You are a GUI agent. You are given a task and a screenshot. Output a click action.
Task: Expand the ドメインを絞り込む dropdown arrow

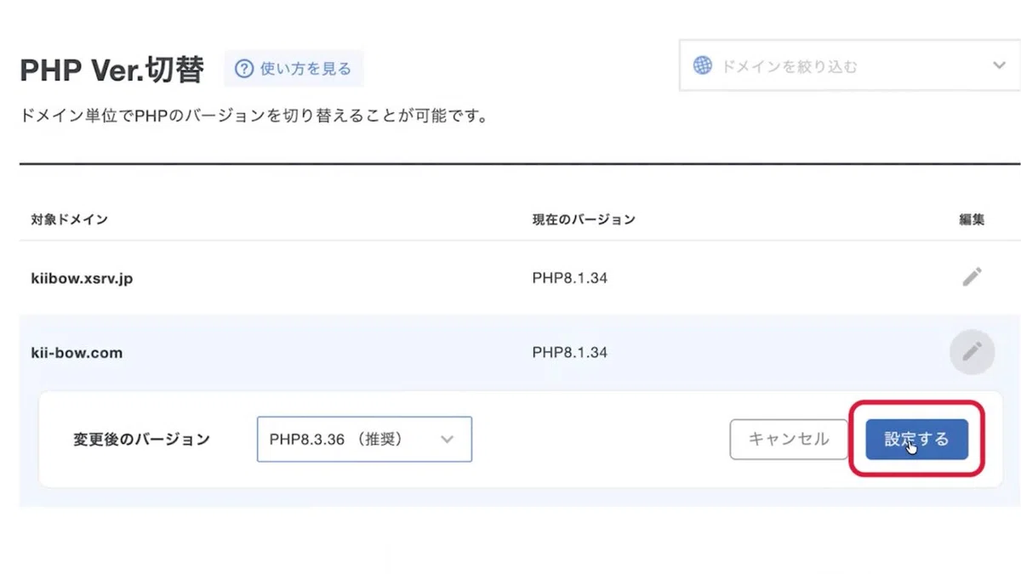pos(1000,65)
